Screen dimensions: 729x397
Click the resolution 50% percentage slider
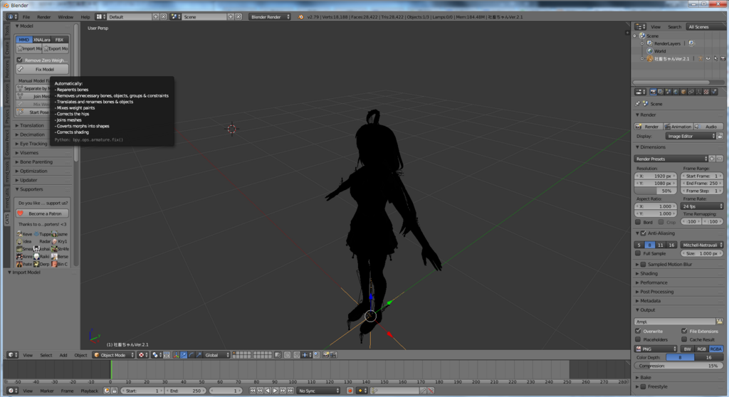[656, 191]
